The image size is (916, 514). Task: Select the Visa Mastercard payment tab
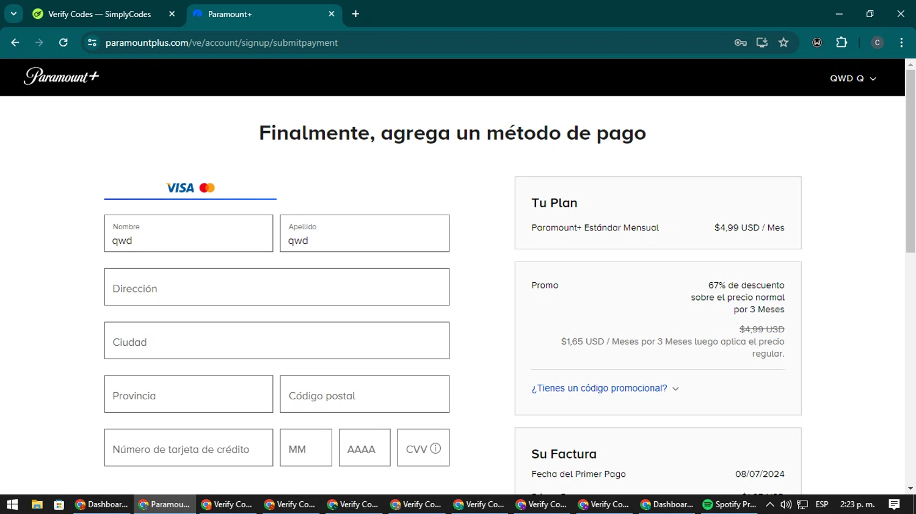[190, 188]
